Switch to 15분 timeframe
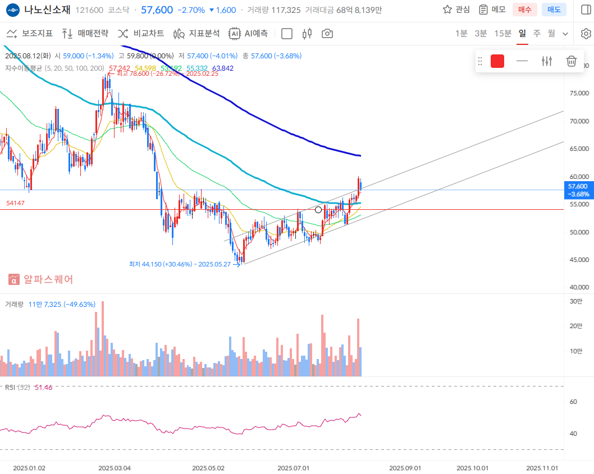Image resolution: width=594 pixels, height=474 pixels. coord(502,34)
